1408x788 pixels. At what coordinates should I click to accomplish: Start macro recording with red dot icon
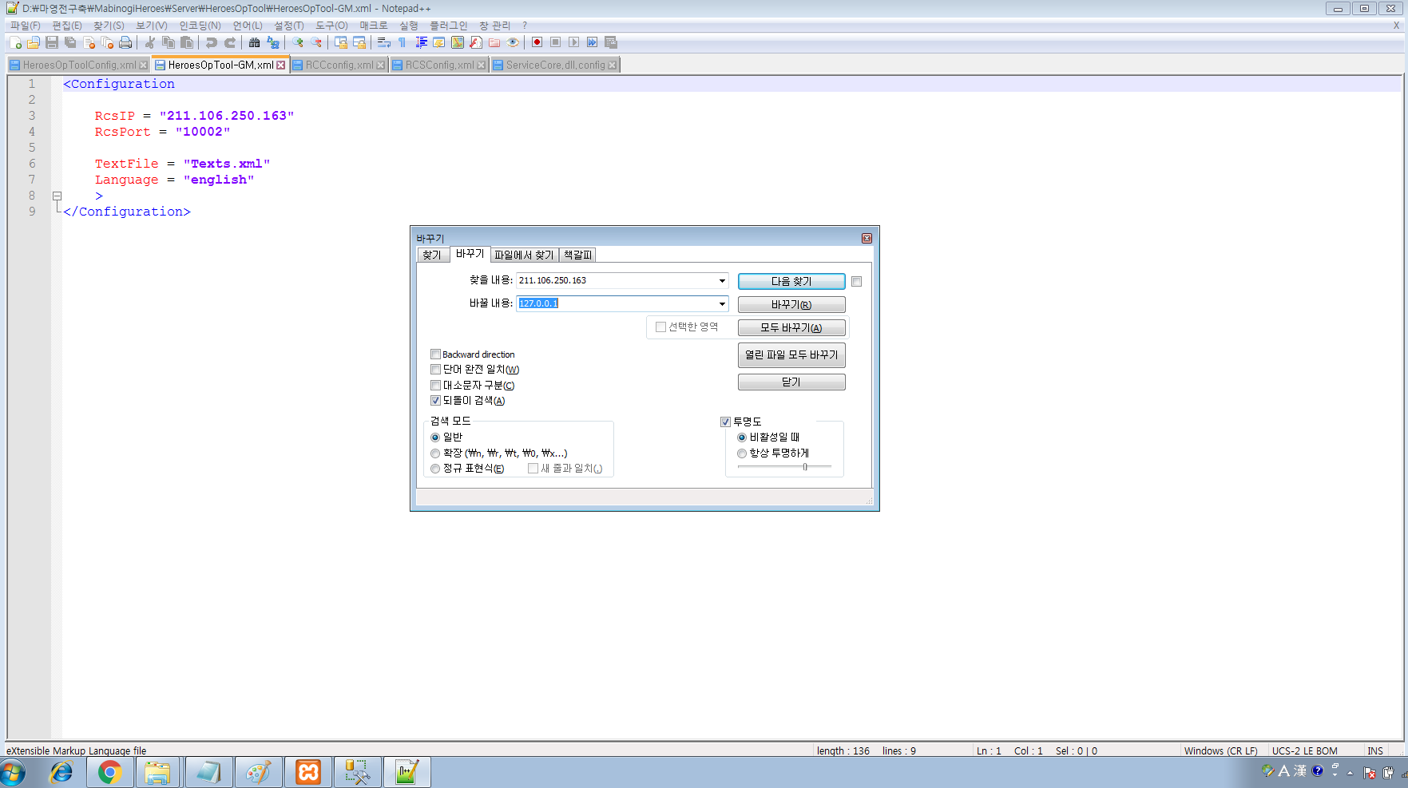[x=537, y=42]
